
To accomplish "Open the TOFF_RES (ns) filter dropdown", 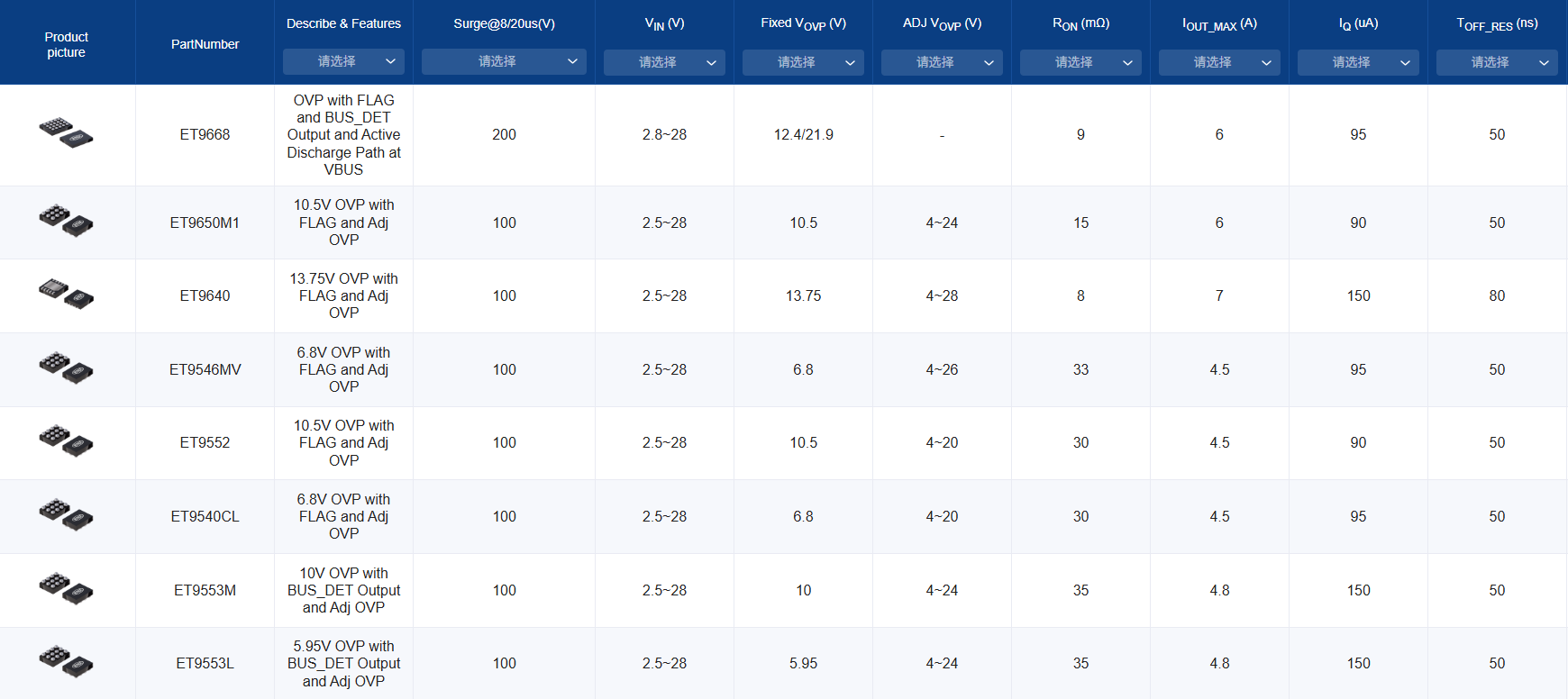I will pyautogui.click(x=1497, y=62).
